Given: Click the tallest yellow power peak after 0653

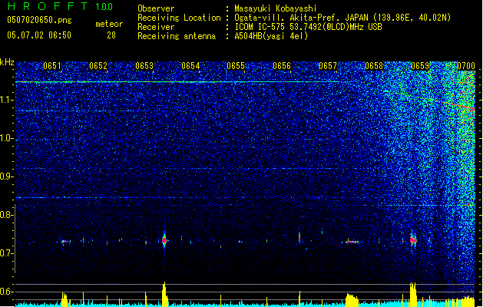Looking at the screenshot, I should coord(165,294).
